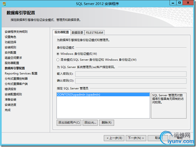This screenshot has height=147, width=196.
Task: Click the empty area of administrators list box
Action: (x=103, y=107)
